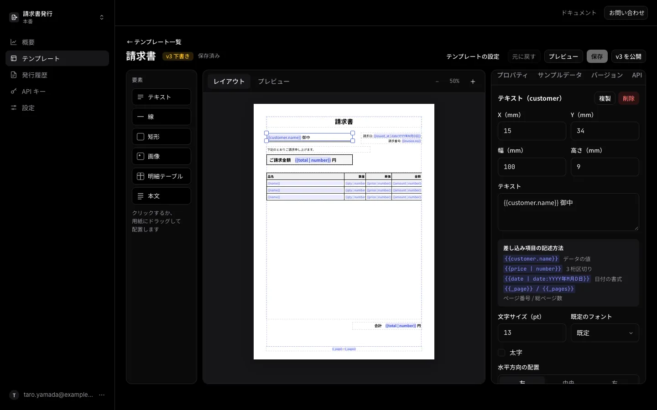657x410 pixels.
Task: Publish with the v3 を公開 button
Action: click(x=629, y=56)
